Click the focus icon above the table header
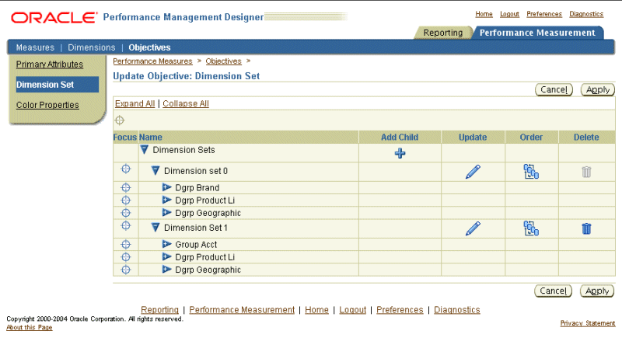This screenshot has width=622, height=338. (120, 120)
